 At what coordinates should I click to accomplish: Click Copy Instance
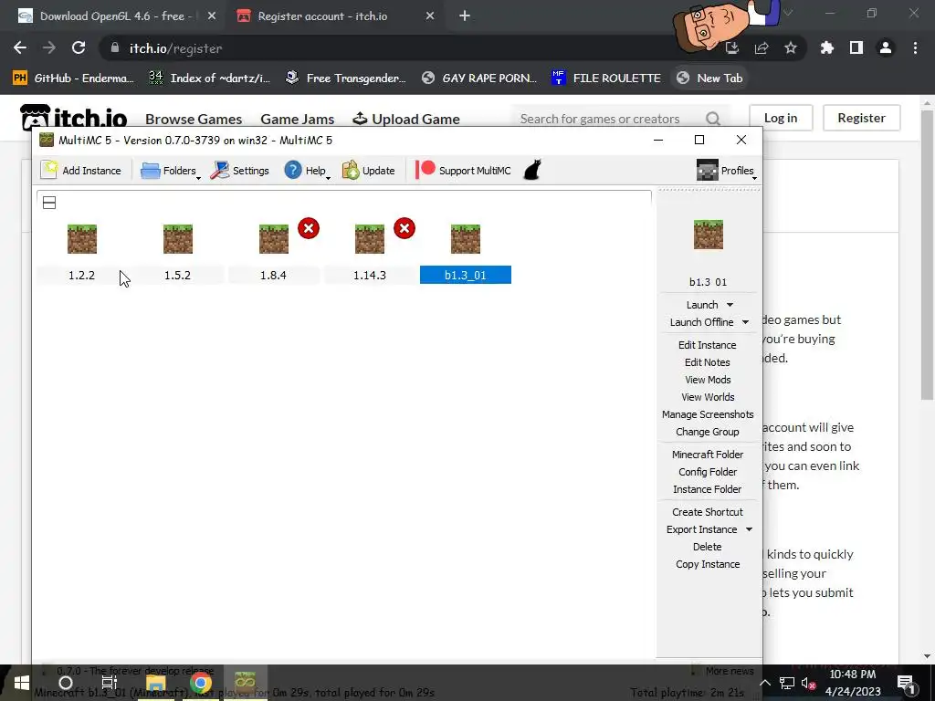[x=708, y=564]
